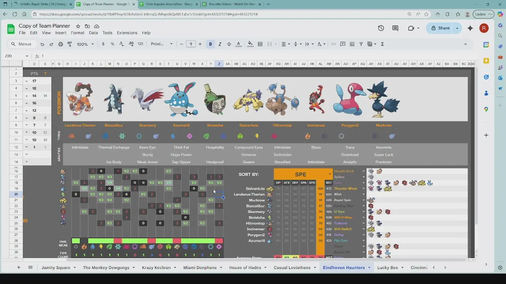Open Ferie Impulse Association browser tab
This screenshot has width=506, height=284.
(x=169, y=4)
